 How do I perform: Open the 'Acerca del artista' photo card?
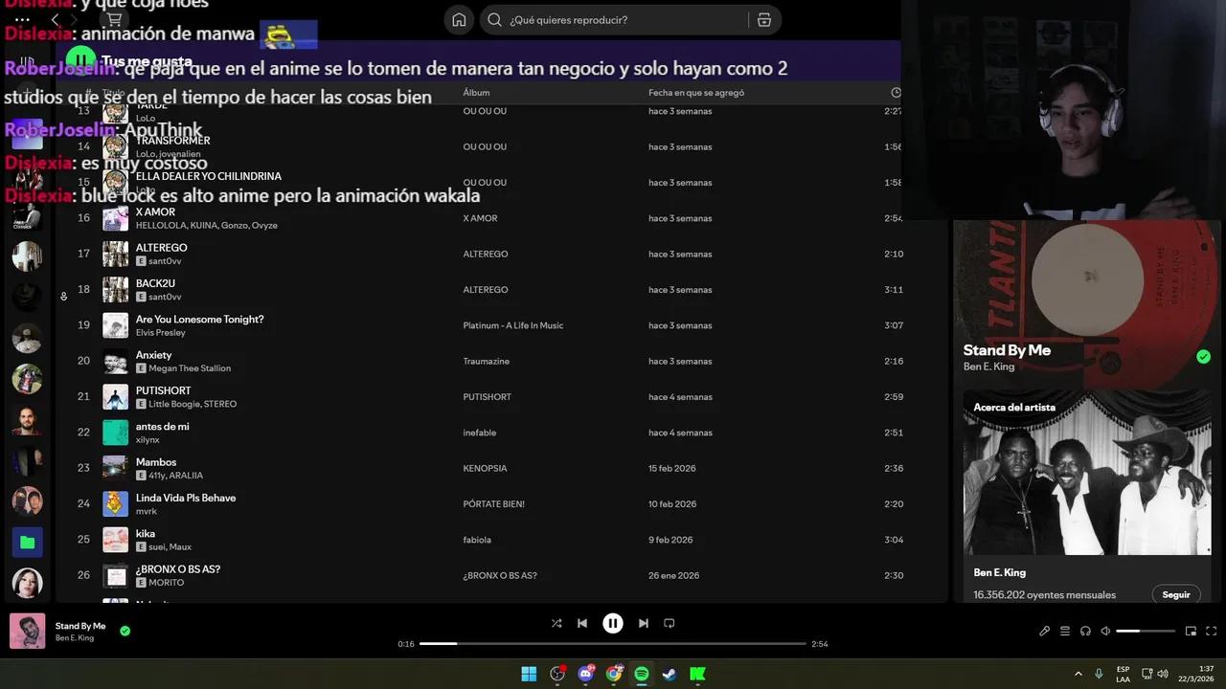(x=1086, y=473)
